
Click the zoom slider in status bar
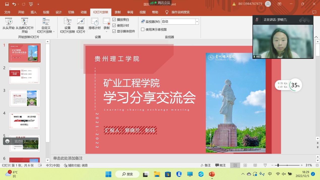[x=278, y=165]
